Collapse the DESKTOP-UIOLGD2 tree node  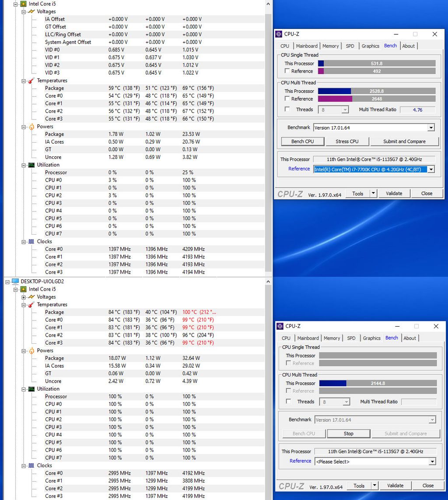(x=7, y=282)
